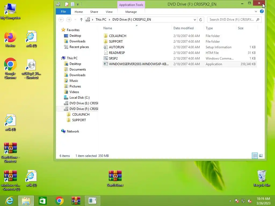Expand the breadcrumb arrow after This PC
The width and height of the screenshot is (275, 206).
coord(110,20)
